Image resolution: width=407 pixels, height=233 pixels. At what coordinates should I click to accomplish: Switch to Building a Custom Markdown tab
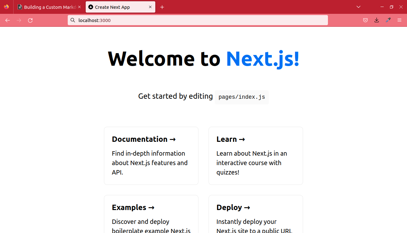click(x=49, y=7)
